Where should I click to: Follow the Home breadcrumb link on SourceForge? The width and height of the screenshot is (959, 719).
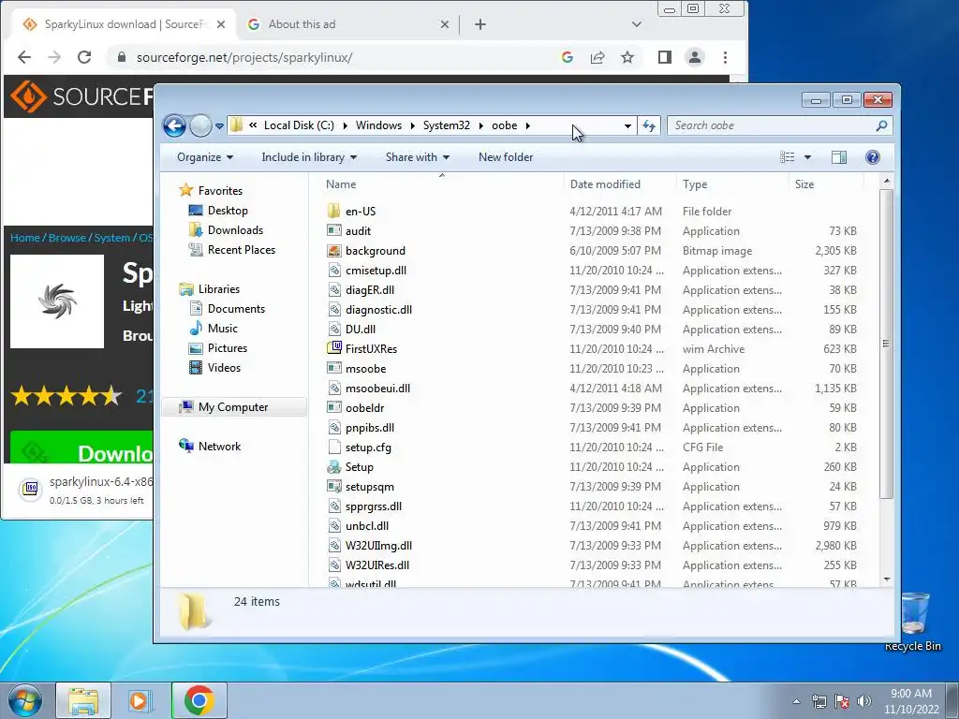click(x=24, y=237)
